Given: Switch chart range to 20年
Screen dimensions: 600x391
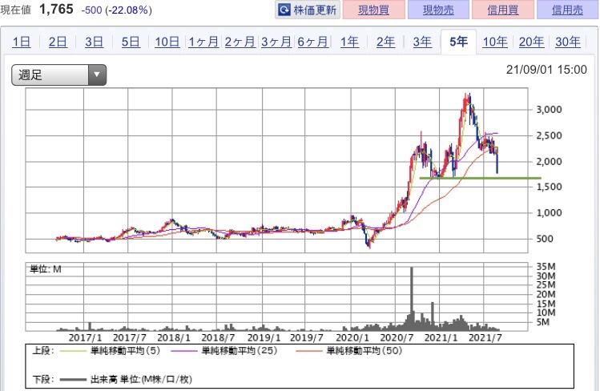Looking at the screenshot, I should click(531, 42).
